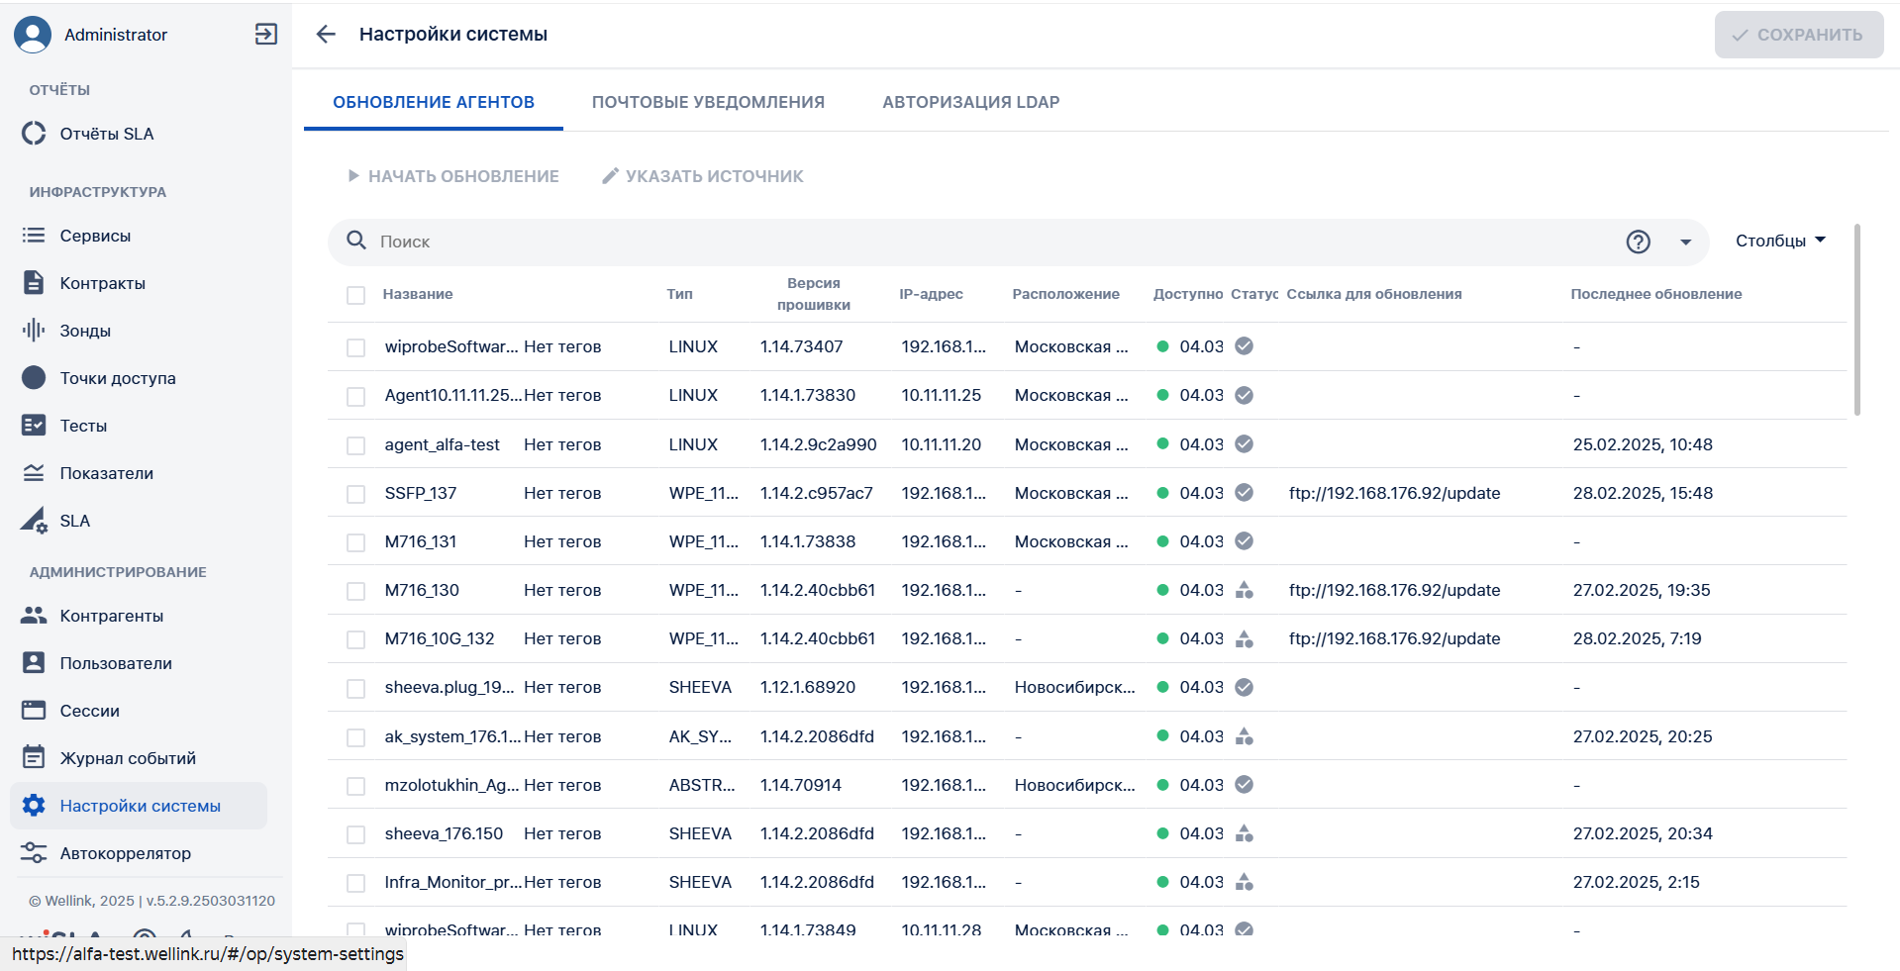Click Указать источник button
The width and height of the screenshot is (1900, 971).
coord(703,176)
